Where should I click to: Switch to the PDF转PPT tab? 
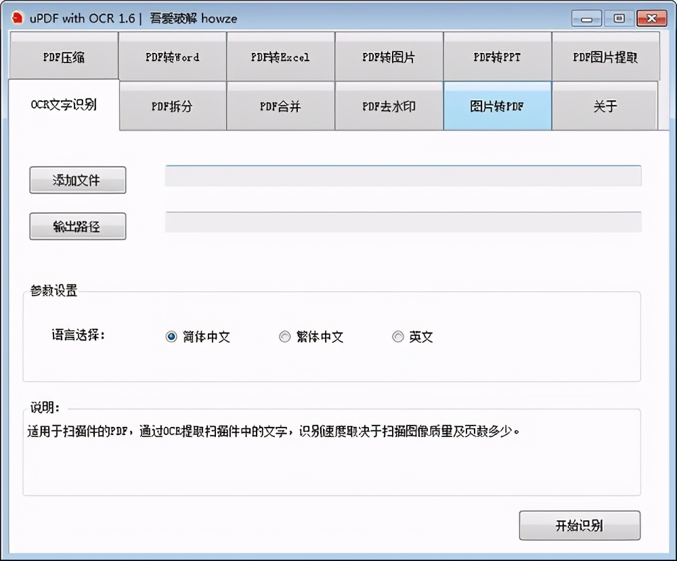pyautogui.click(x=497, y=58)
